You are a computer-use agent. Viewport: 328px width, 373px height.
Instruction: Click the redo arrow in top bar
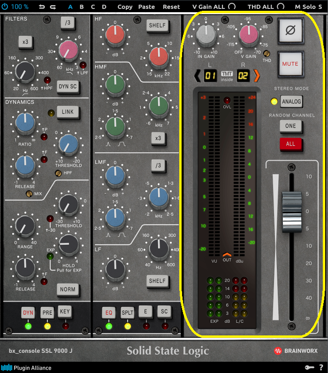tap(53, 7)
